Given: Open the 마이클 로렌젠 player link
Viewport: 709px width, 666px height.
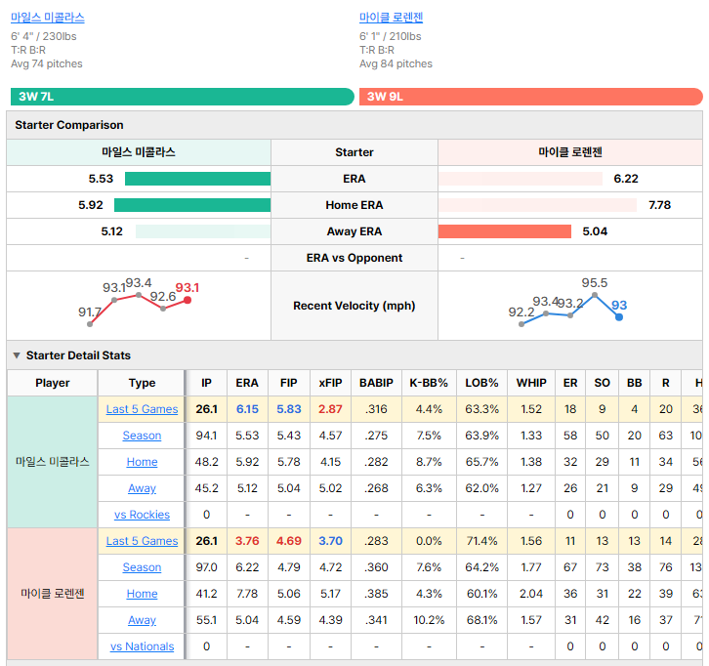Looking at the screenshot, I should tap(392, 18).
